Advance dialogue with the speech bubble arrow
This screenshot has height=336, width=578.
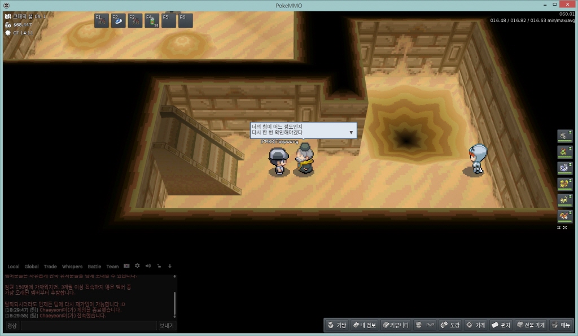351,133
